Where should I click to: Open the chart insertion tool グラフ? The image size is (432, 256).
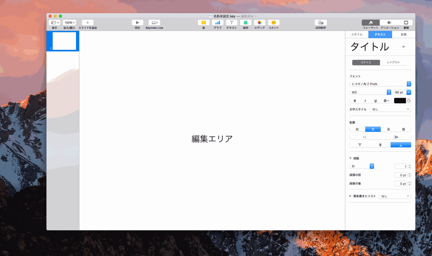217,22
